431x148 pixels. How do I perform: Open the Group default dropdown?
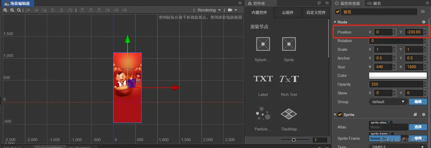tap(388, 102)
